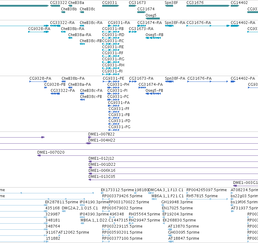Image resolution: width=258 pixels, height=243 pixels.
Task: Select EST AT13870.5prime
Action: coord(183,226)
